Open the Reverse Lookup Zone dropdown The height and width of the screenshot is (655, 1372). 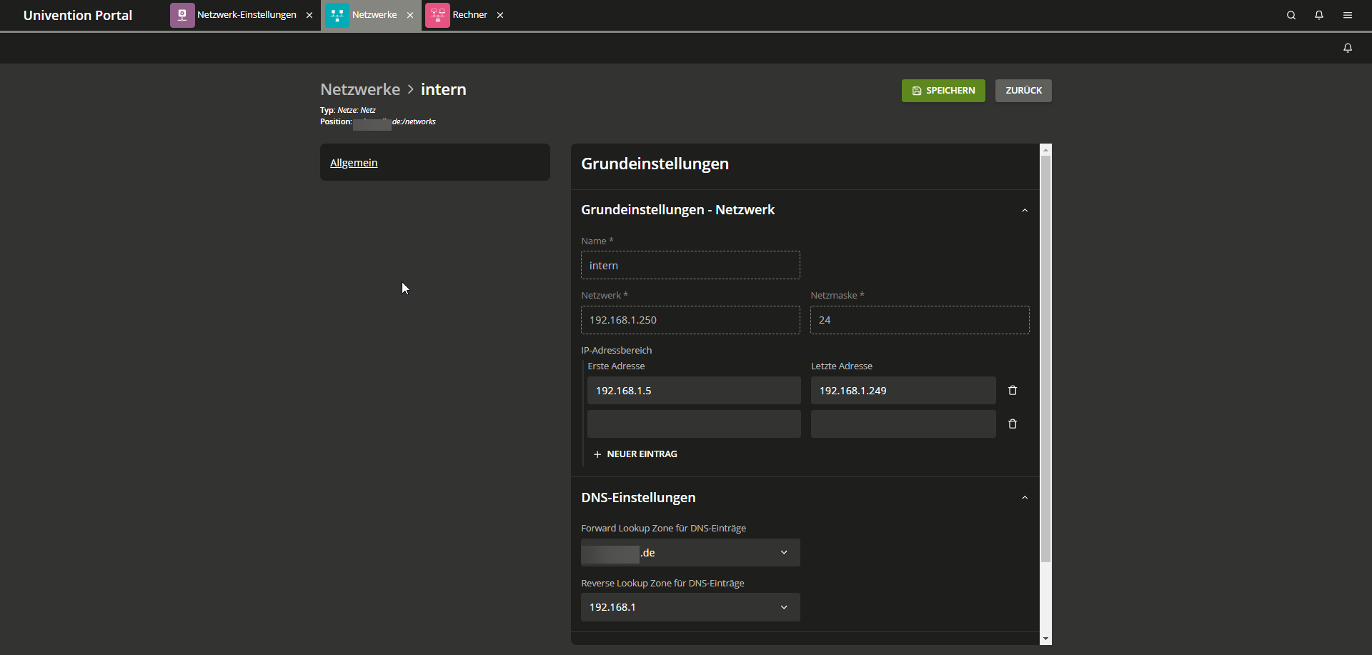pos(690,607)
